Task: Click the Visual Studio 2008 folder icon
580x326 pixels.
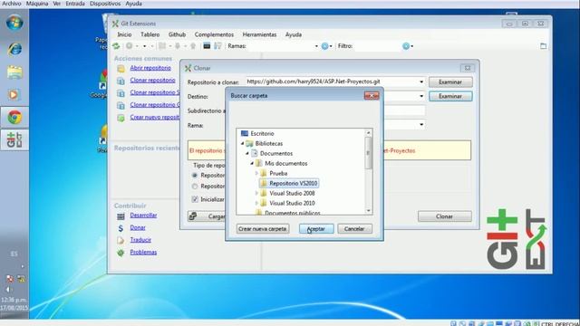Action: point(264,193)
